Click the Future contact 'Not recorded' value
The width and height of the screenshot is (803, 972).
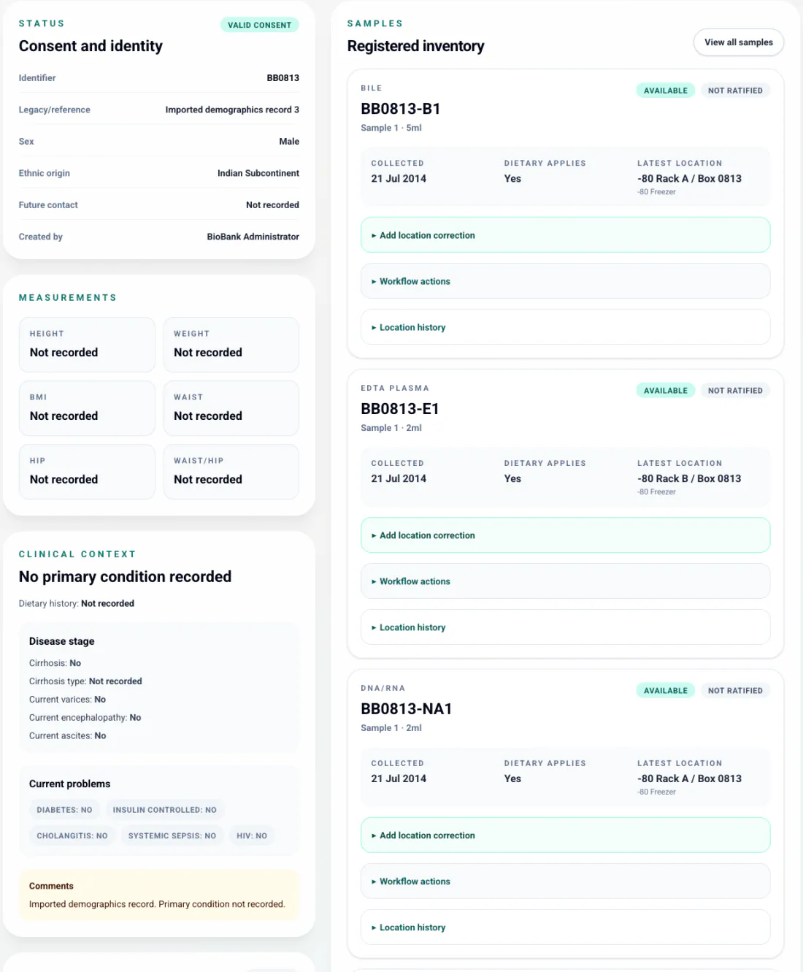(272, 205)
